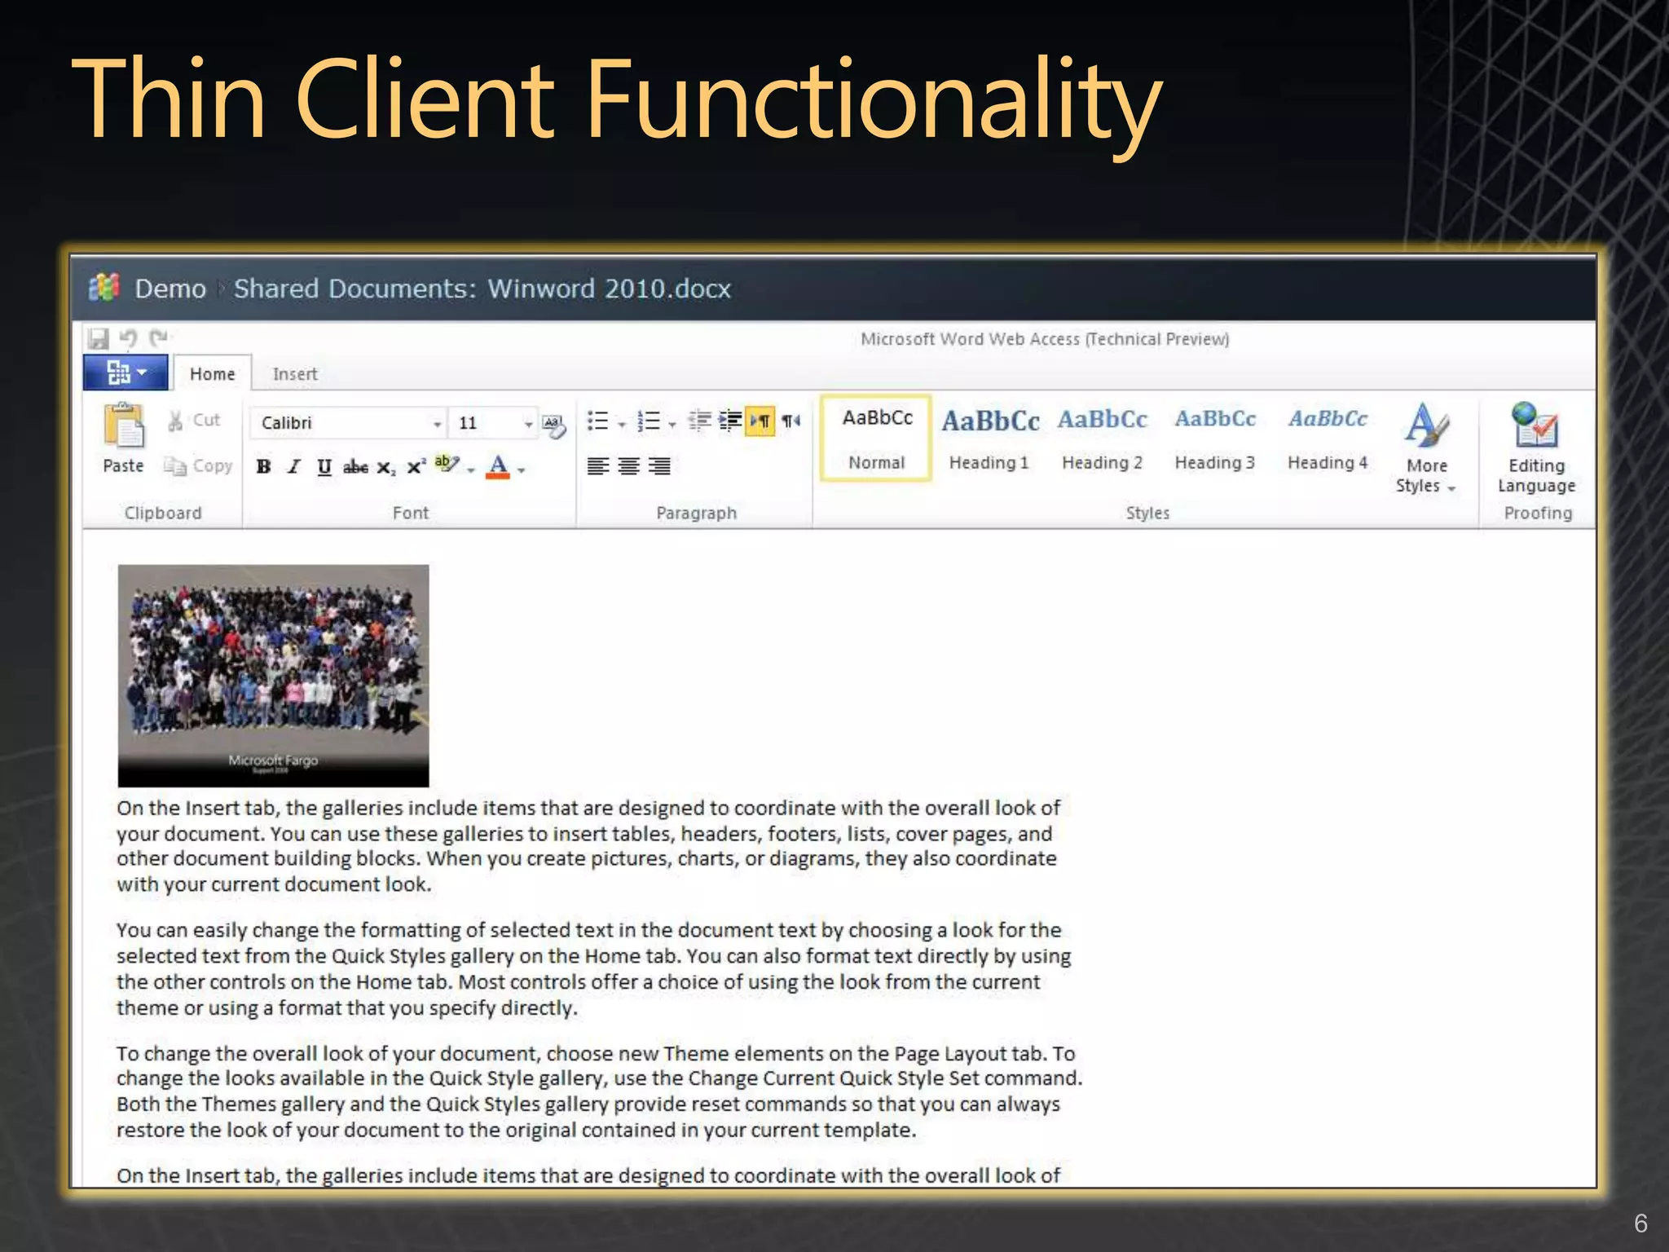Screen dimensions: 1669x1252
Task: Click the Demo site breadcrumb link
Action: click(x=170, y=289)
